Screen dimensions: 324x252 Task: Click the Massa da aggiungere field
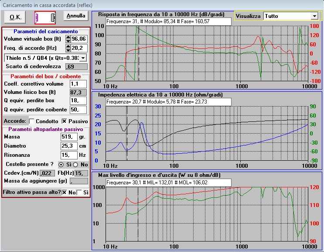[x=79, y=181]
